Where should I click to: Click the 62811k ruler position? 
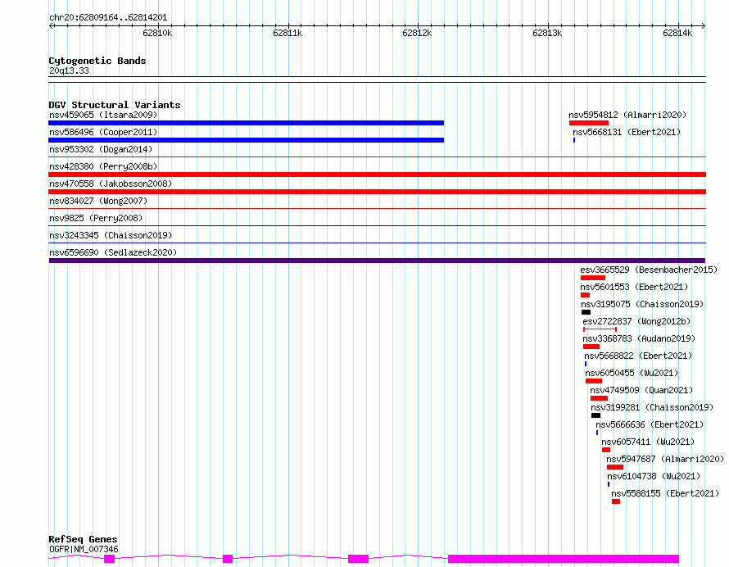288,33
